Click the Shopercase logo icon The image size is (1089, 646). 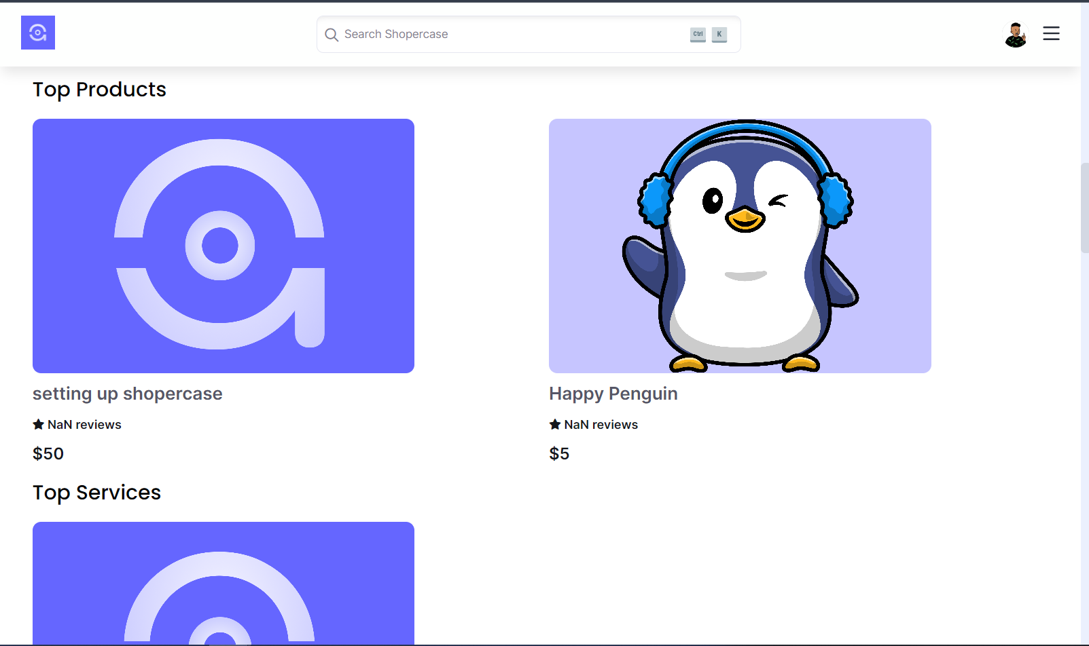pyautogui.click(x=38, y=33)
